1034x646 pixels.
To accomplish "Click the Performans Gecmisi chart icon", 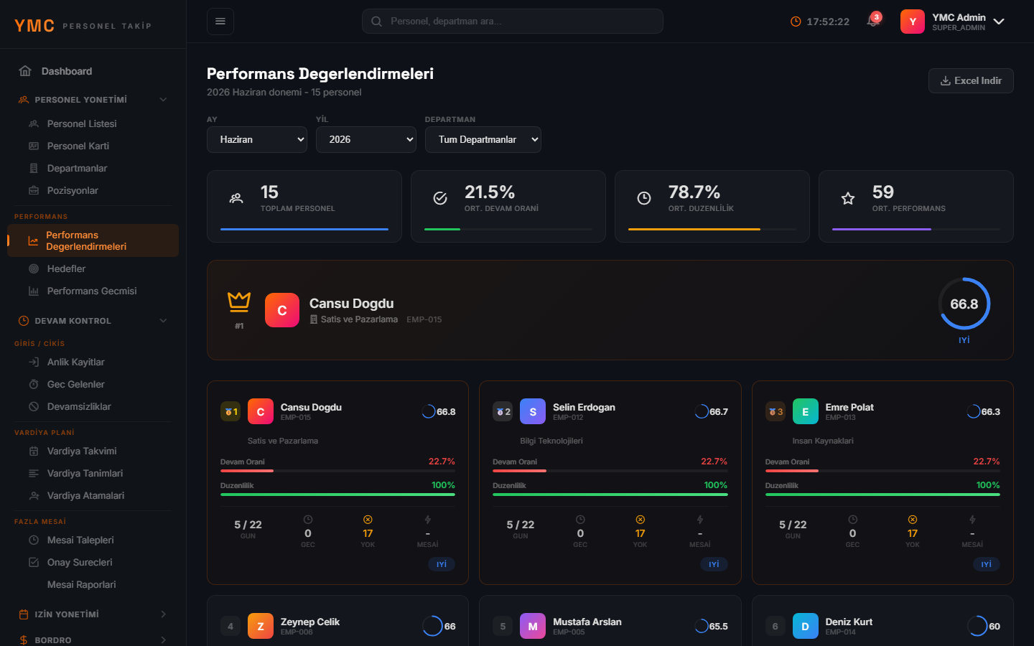I will 34,291.
